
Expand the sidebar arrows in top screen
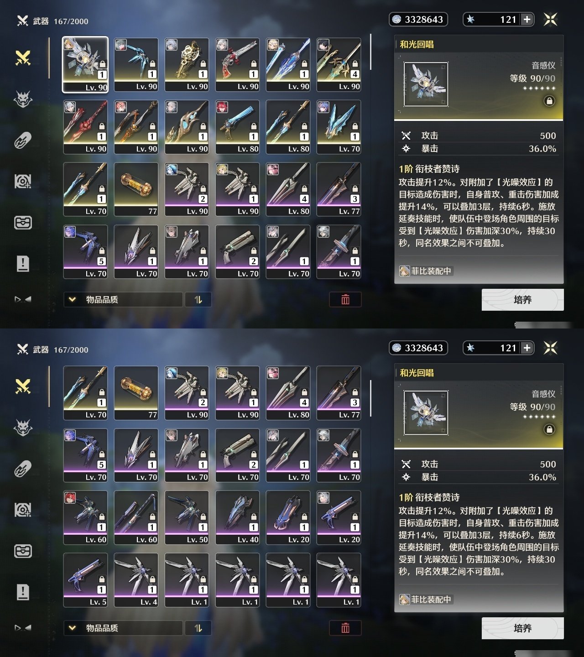coord(23,299)
